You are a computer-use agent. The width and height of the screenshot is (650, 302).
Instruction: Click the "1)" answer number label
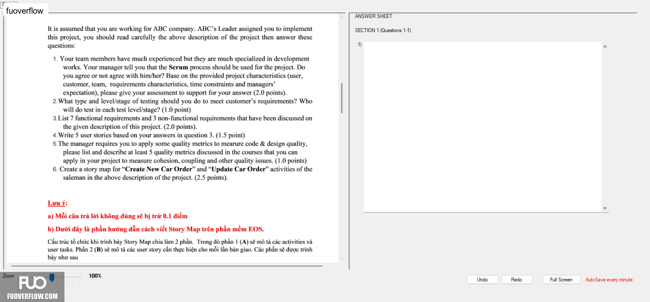pos(360,44)
